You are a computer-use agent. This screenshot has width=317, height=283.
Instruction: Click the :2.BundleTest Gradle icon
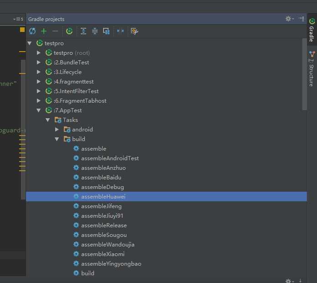click(x=48, y=62)
